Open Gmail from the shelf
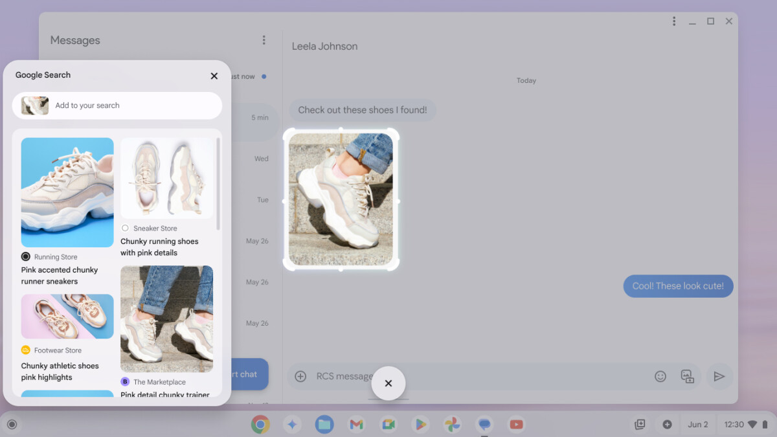 point(356,424)
